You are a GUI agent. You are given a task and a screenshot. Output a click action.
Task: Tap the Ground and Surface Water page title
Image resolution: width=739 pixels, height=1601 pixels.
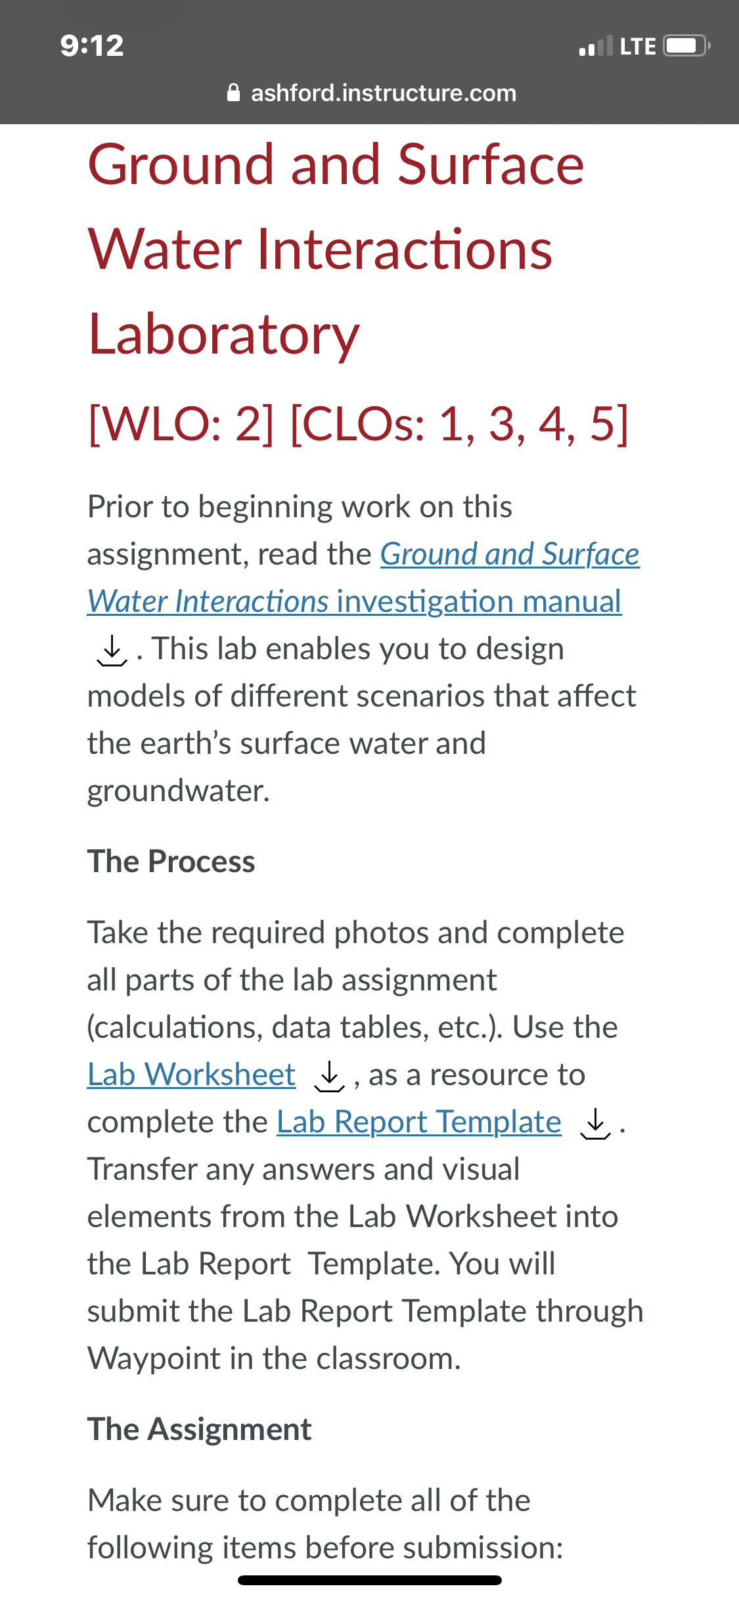click(x=336, y=249)
